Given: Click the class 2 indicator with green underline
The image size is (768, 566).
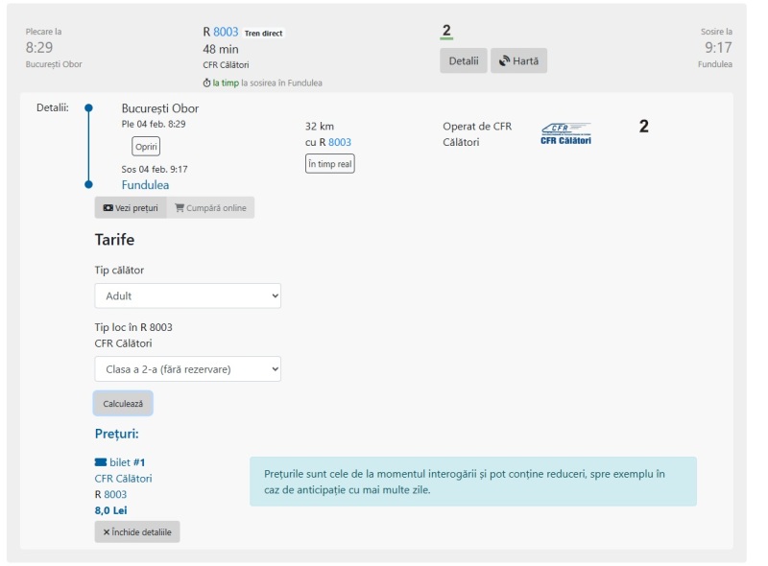Looking at the screenshot, I should click(x=446, y=32).
